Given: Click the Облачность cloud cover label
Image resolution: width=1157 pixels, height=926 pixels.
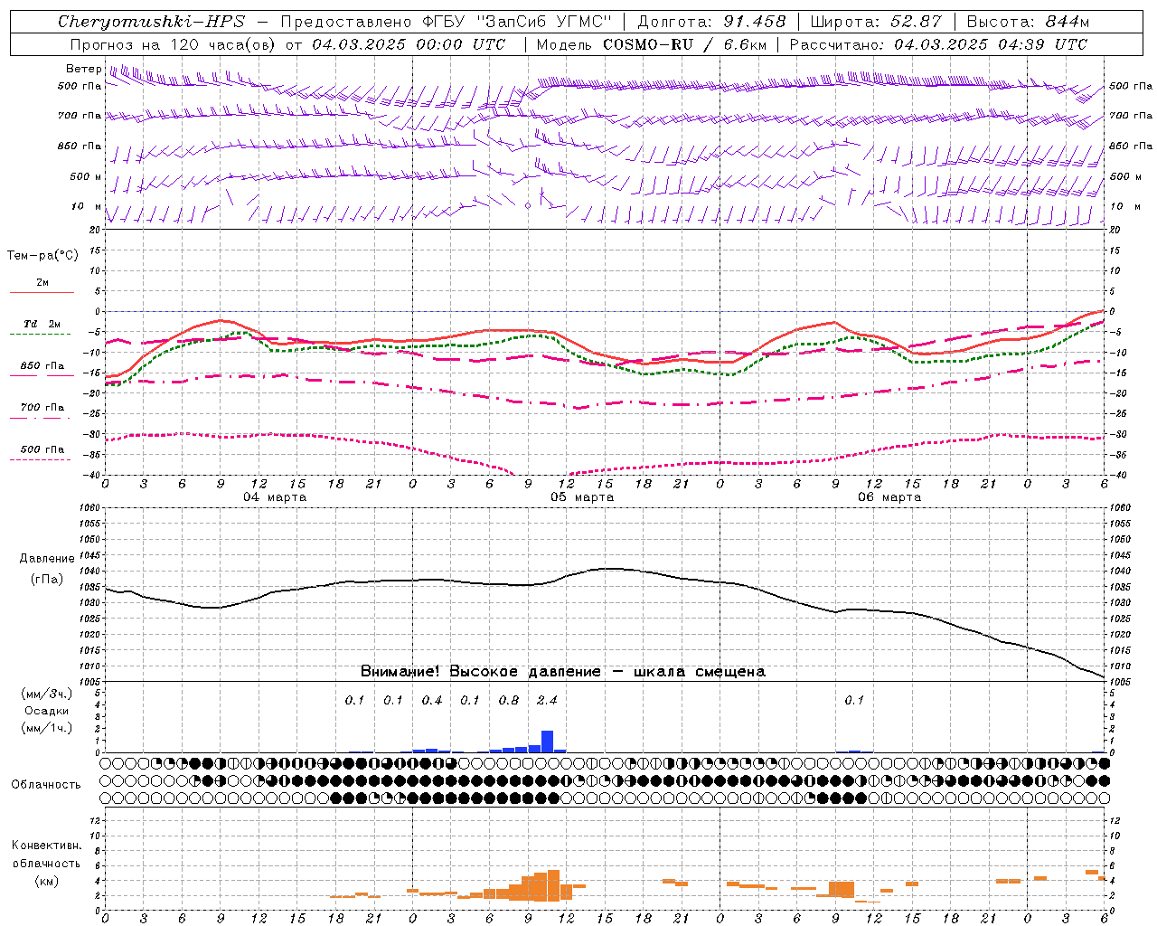Looking at the screenshot, I should 46,784.
